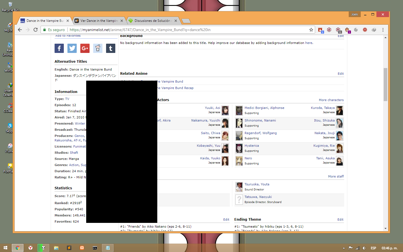
Task: Switch to the Dance in the Vampire Bund tab
Action: point(45,21)
